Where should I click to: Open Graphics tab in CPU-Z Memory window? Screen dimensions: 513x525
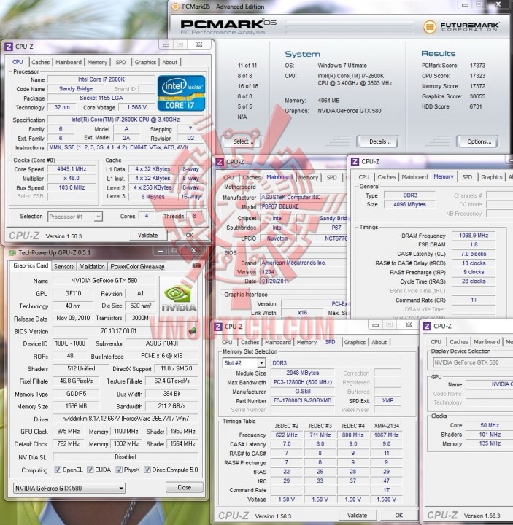coord(492,177)
